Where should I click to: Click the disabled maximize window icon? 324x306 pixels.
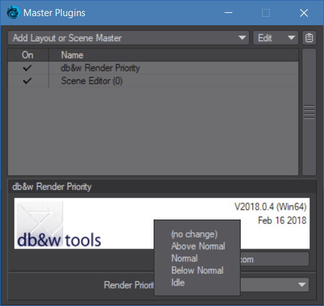(266, 13)
